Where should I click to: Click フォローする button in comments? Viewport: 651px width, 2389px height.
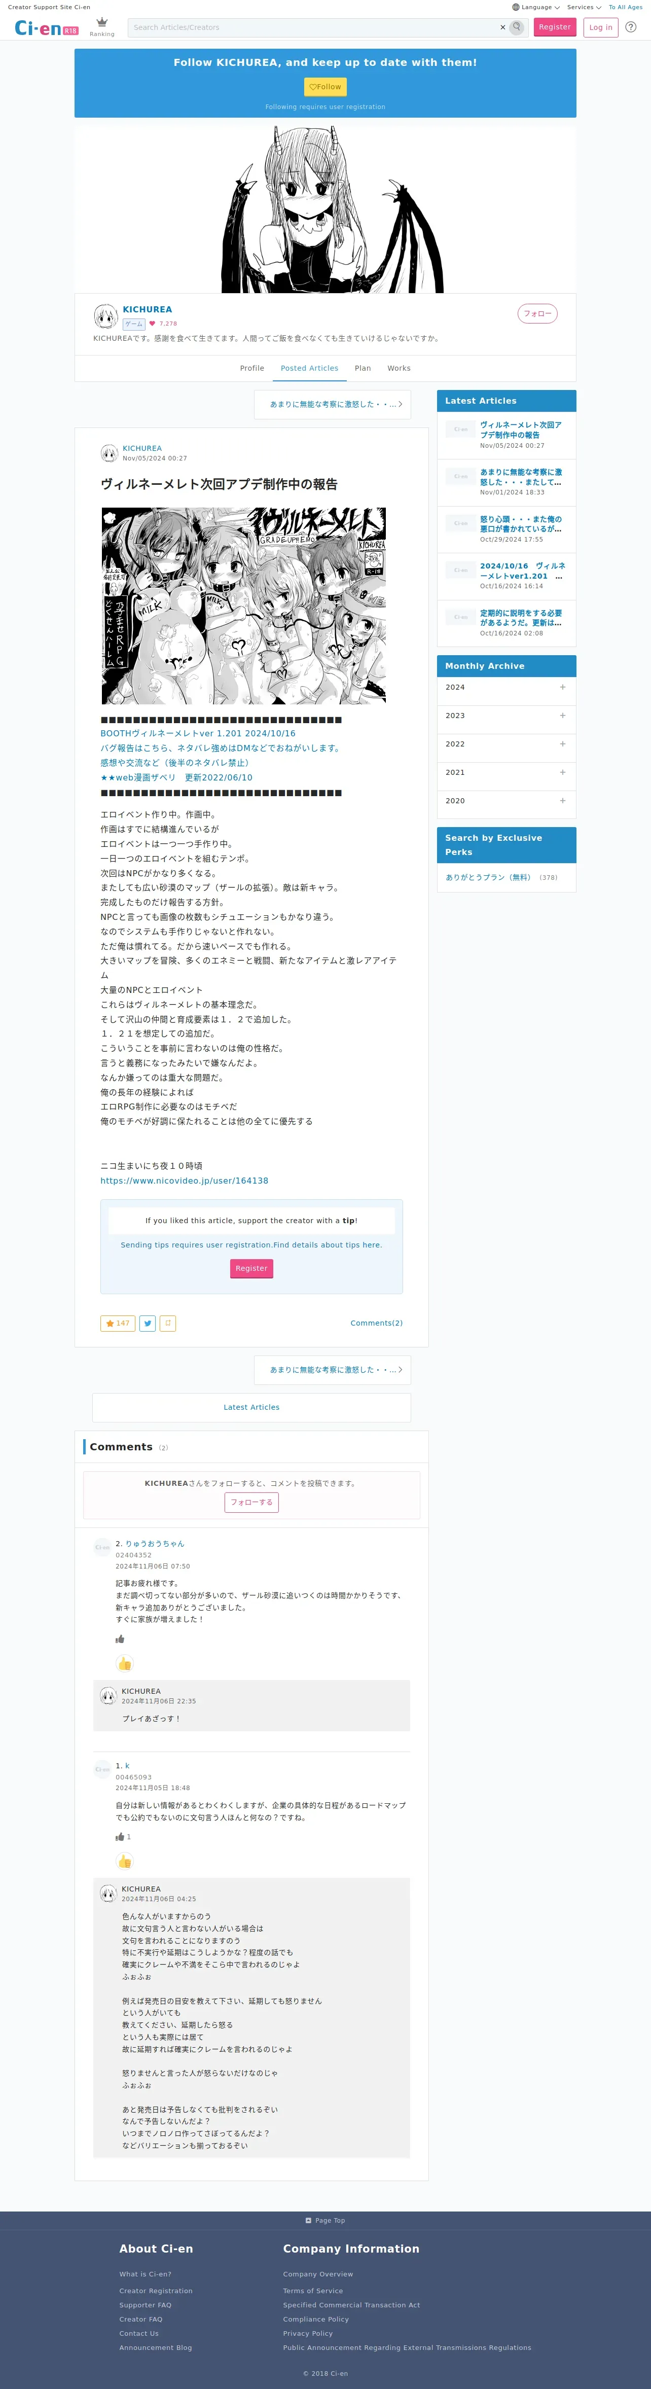[251, 1503]
